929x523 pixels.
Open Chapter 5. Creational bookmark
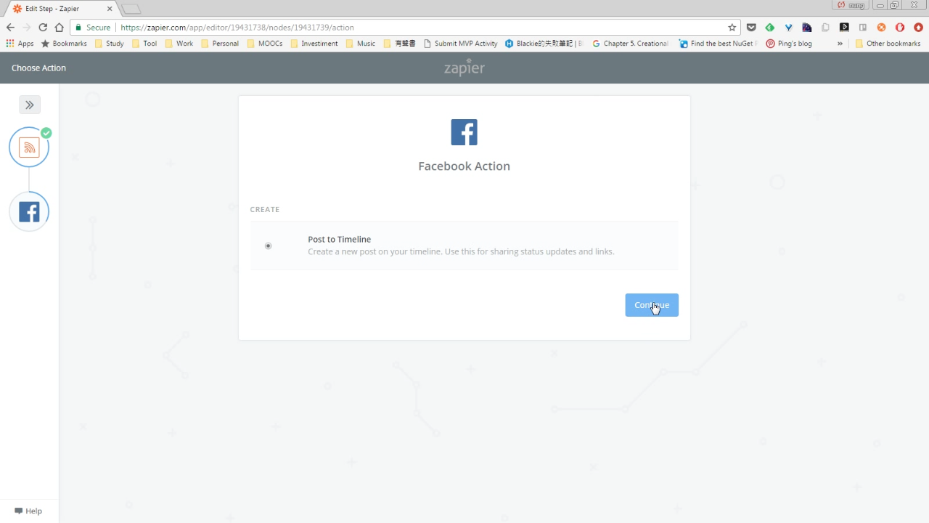630,44
